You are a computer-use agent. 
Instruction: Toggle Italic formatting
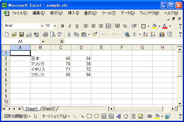click(70, 26)
